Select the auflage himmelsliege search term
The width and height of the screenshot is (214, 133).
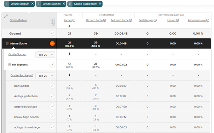[x=27, y=127]
